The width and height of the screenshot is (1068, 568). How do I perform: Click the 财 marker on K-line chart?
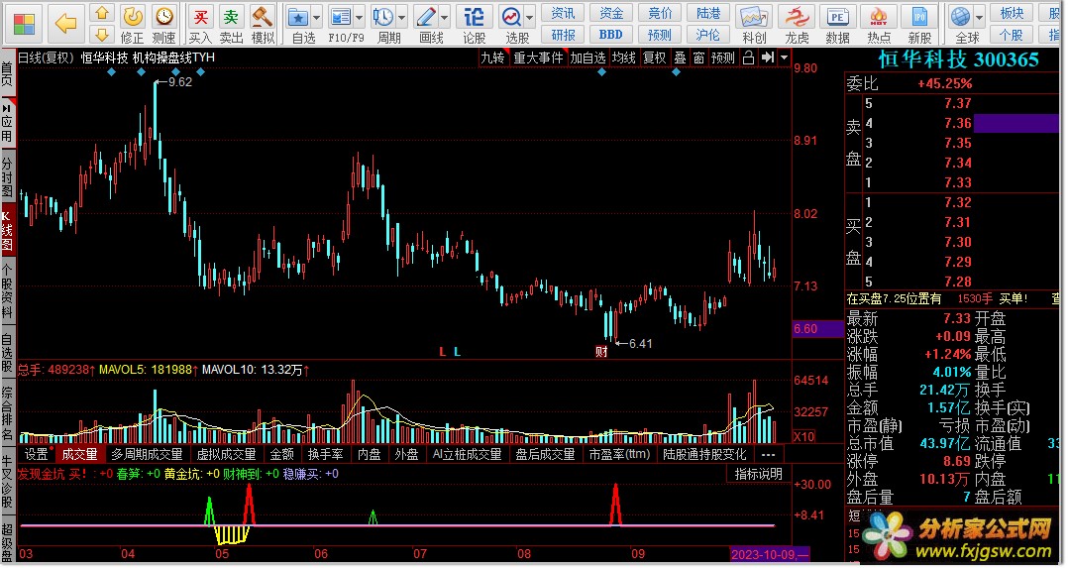coord(601,352)
